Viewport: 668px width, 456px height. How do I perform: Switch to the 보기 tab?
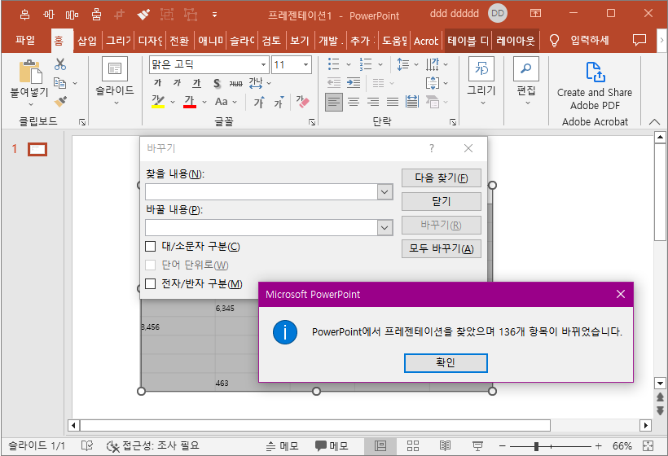300,41
